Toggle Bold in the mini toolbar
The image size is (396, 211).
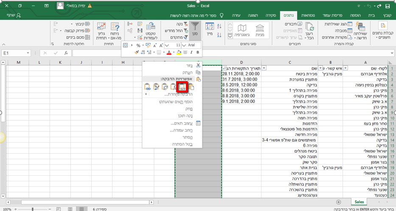click(x=198, y=52)
